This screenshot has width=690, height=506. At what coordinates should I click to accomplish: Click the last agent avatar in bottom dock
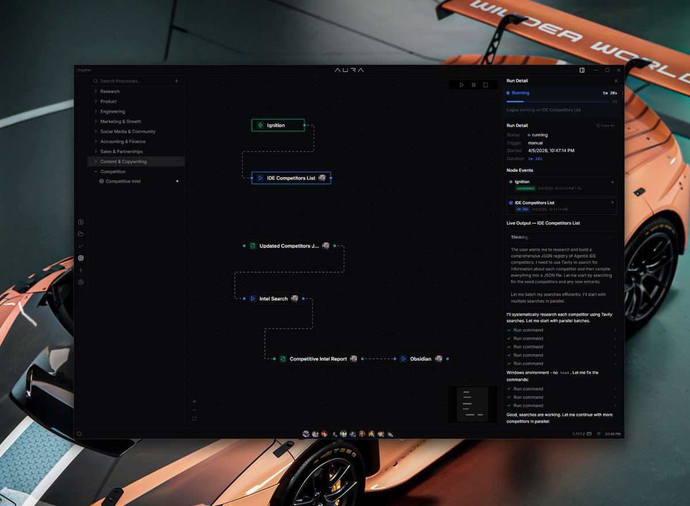pos(390,434)
